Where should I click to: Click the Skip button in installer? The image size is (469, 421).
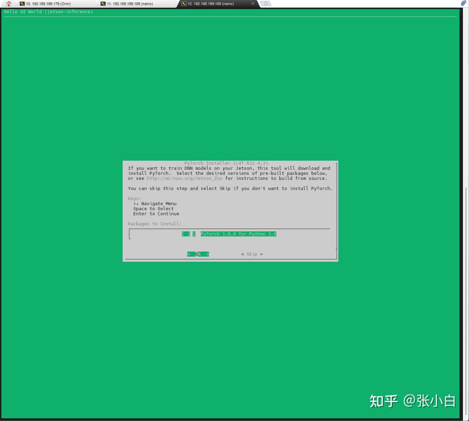[252, 254]
